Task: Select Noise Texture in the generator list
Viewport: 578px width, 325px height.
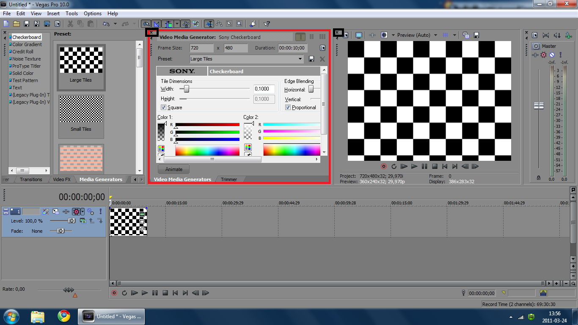Action: pyautogui.click(x=27, y=59)
